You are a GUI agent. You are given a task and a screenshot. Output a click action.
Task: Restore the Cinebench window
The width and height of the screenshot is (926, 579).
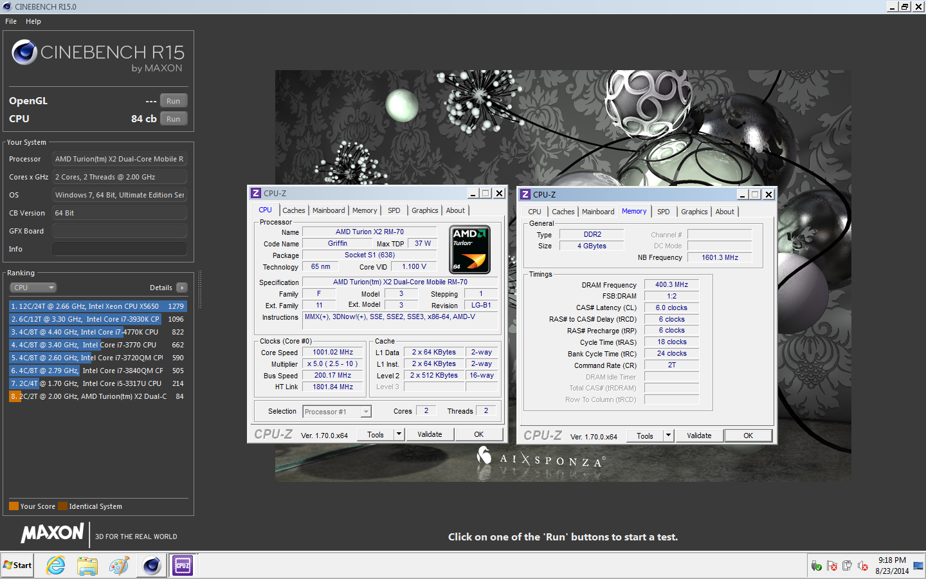click(x=905, y=6)
